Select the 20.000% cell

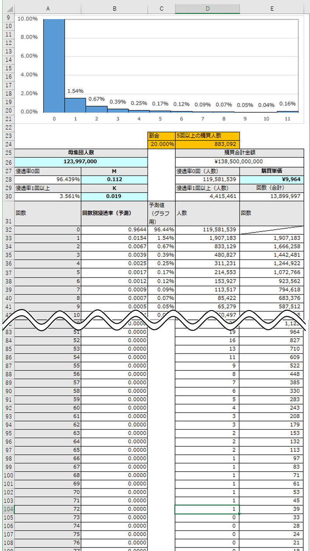click(161, 145)
